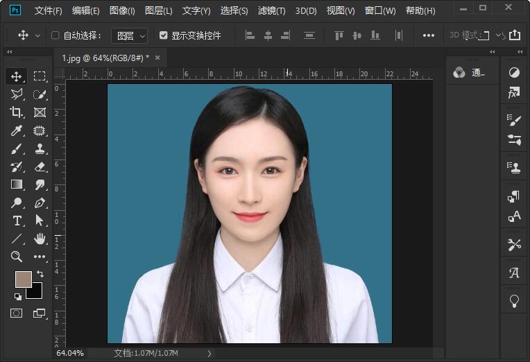530x362 pixels.
Task: Open the 窗口(W) menu
Action: [380, 11]
